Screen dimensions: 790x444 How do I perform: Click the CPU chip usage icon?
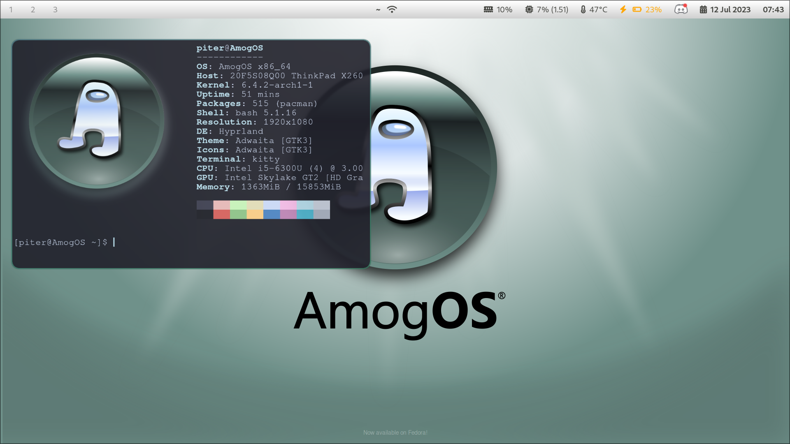click(529, 9)
